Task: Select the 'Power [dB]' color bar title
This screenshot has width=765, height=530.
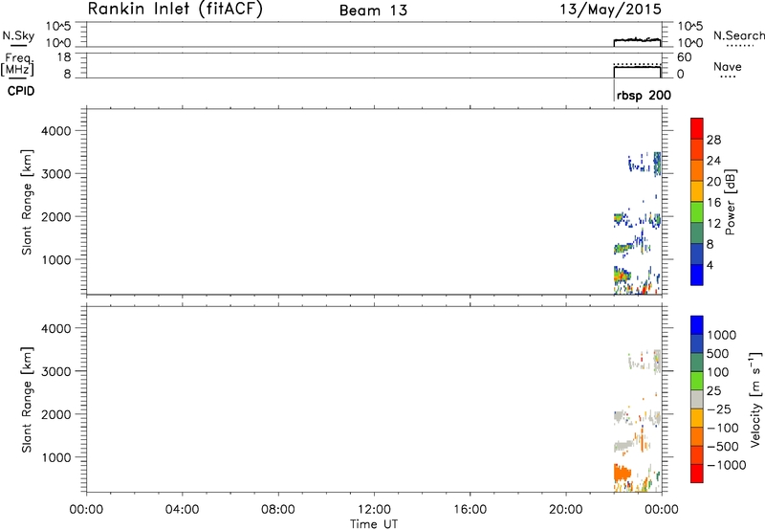Action: point(730,202)
